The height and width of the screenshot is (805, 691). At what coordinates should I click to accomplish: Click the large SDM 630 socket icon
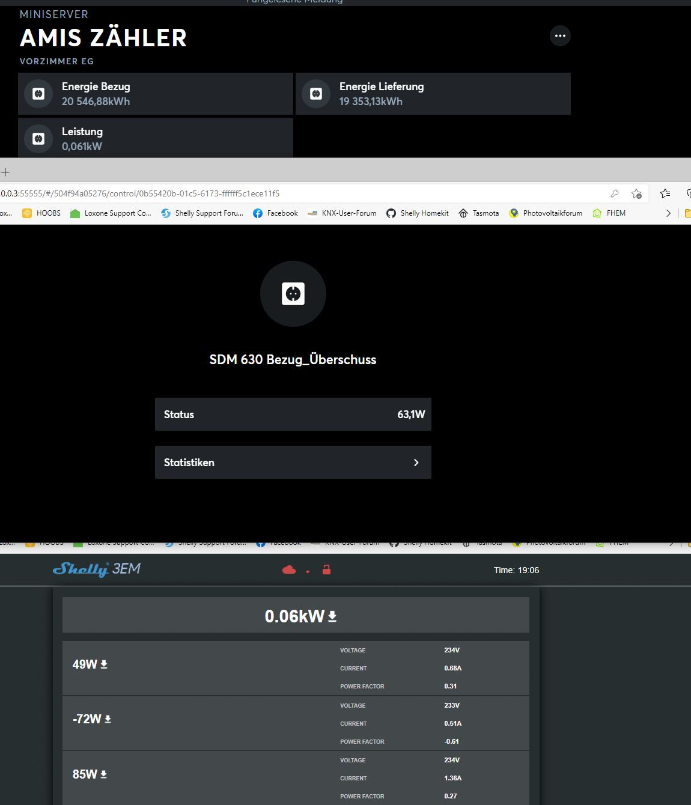pos(293,294)
